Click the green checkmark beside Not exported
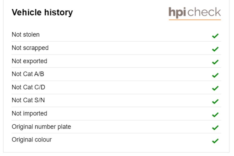The width and height of the screenshot is (234, 156). [x=215, y=62]
